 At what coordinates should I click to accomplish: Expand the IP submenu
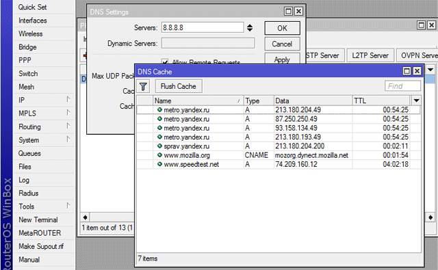[x=68, y=99]
